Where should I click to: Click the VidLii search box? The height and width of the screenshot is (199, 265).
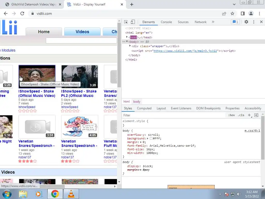81,41
